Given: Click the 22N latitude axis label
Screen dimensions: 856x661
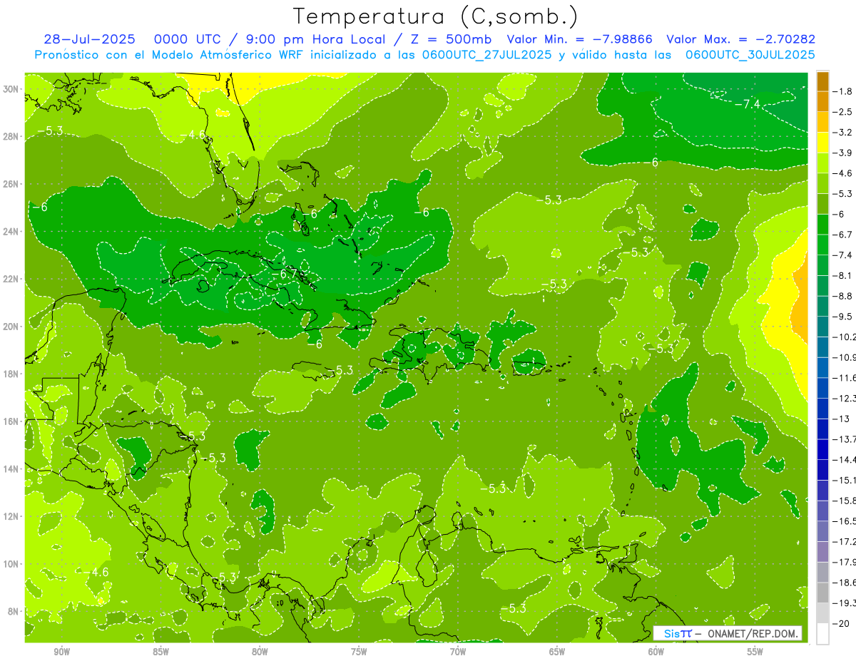Looking at the screenshot, I should [x=11, y=279].
